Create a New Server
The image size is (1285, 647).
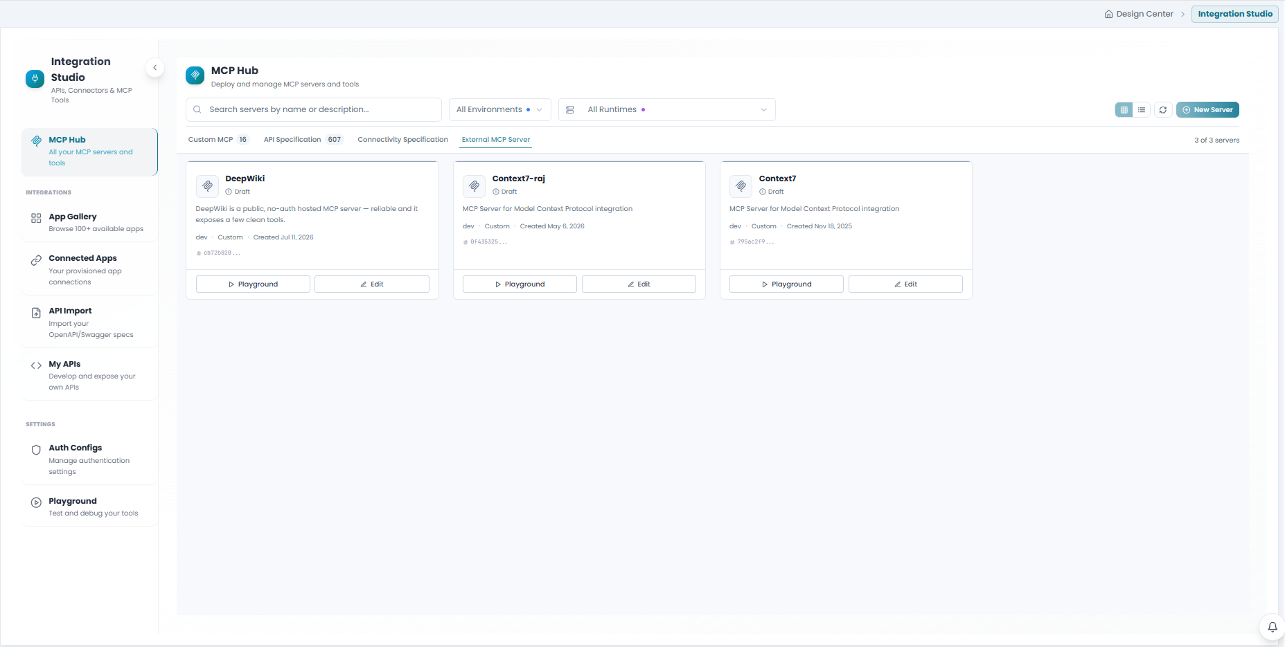[x=1207, y=109]
